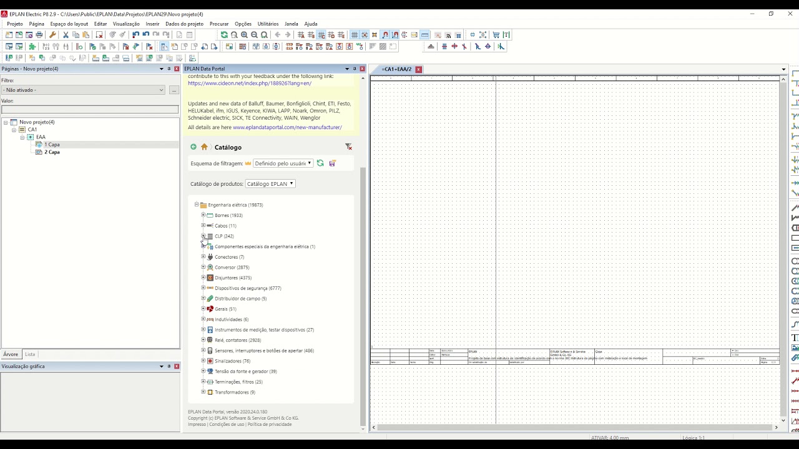799x449 pixels.
Task: Refresh the filter scheme green arrows icon
Action: (320, 163)
